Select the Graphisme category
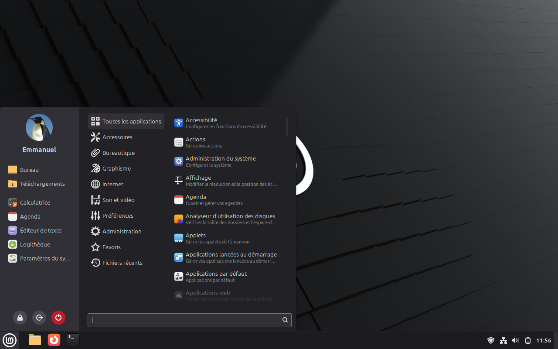 click(x=126, y=168)
